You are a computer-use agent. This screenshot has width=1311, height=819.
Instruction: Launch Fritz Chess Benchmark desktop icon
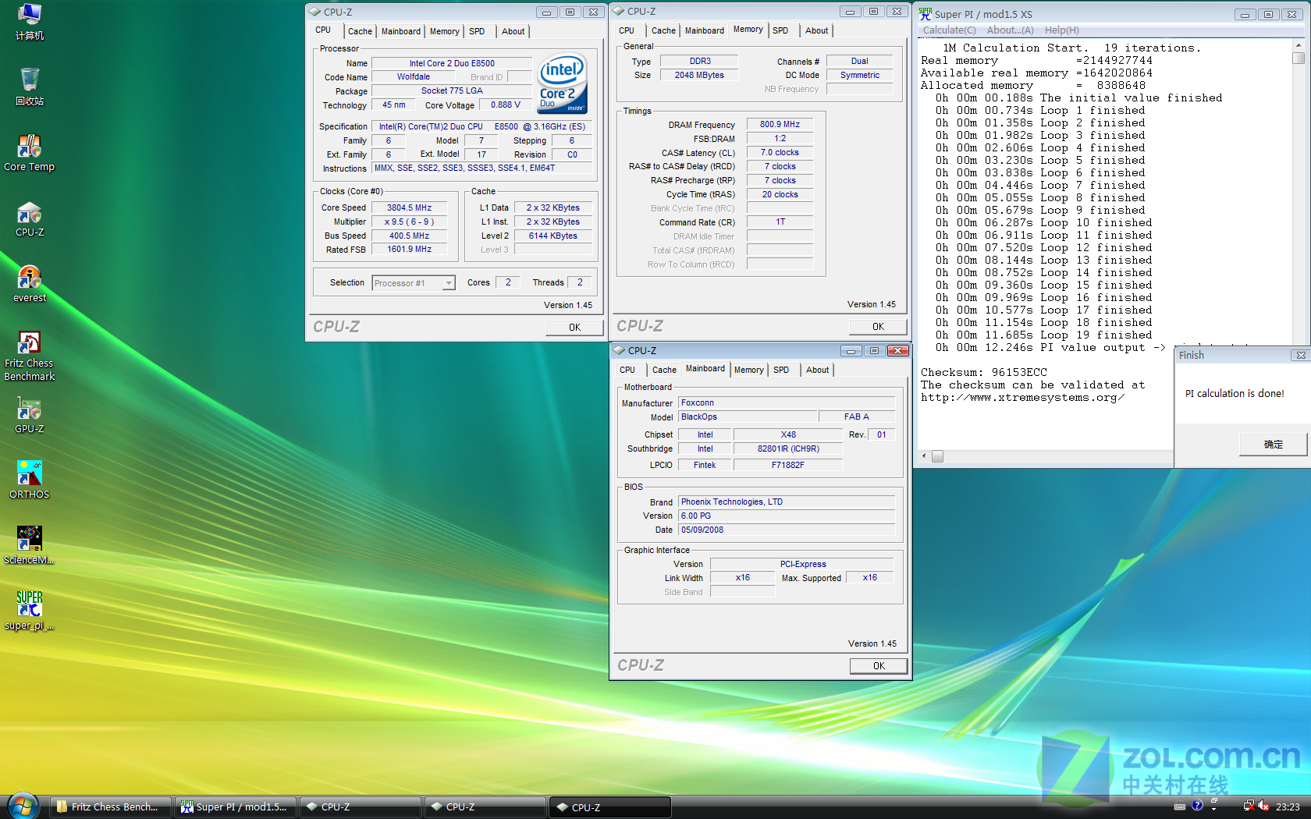(x=30, y=356)
